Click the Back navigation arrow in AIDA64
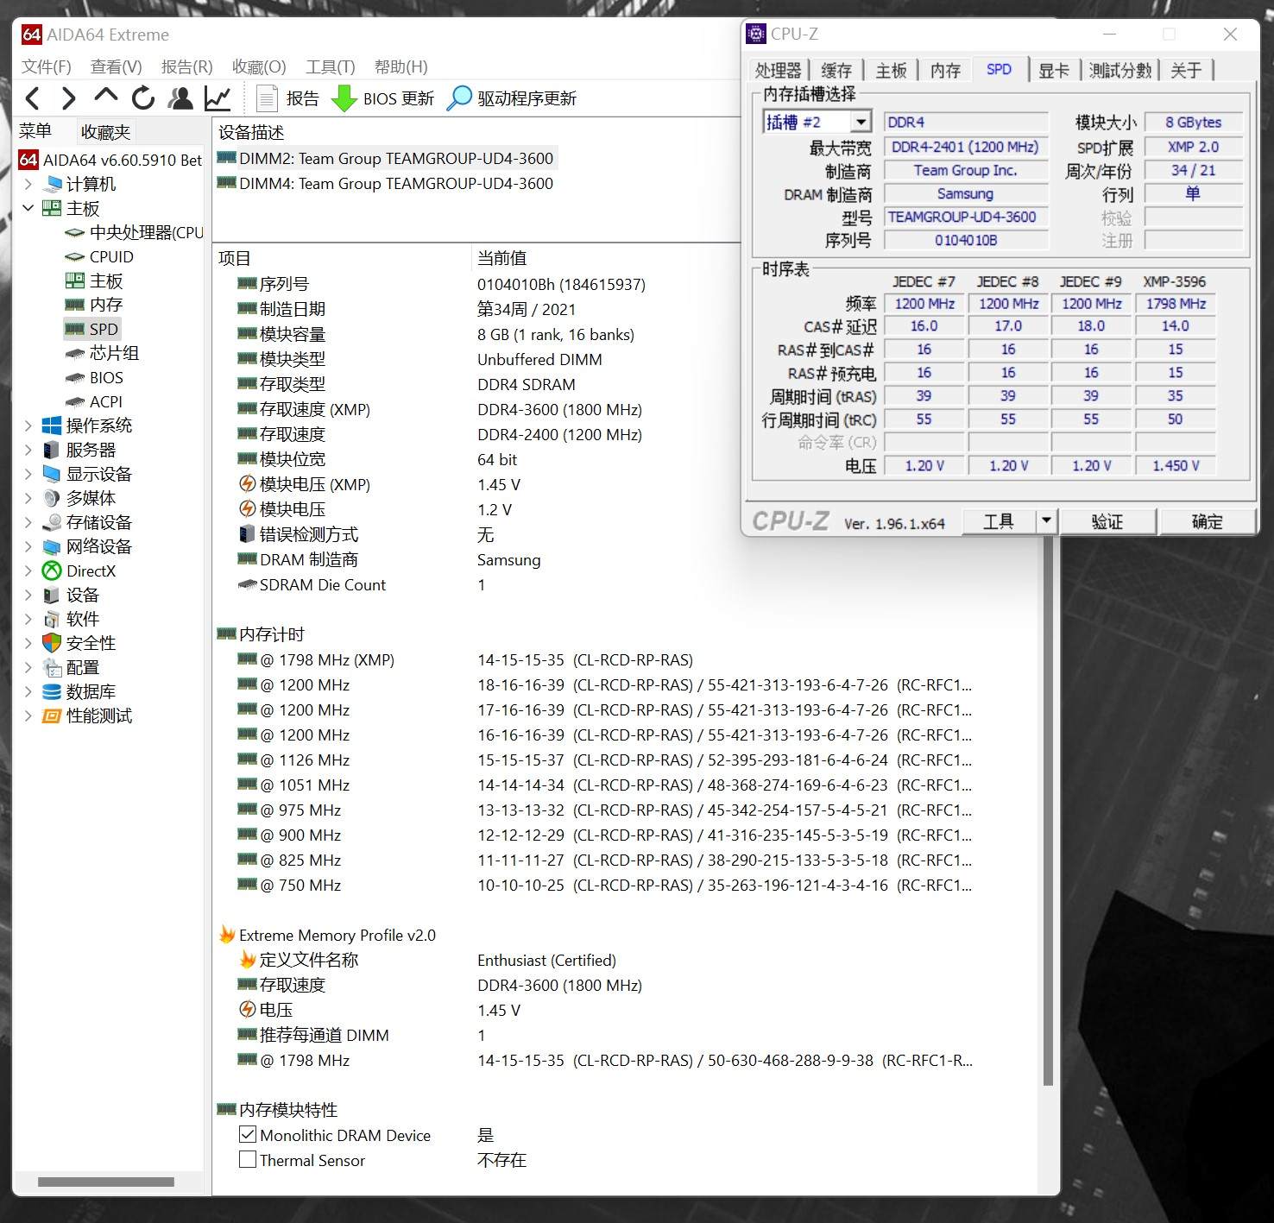Image resolution: width=1274 pixels, height=1223 pixels. pyautogui.click(x=33, y=98)
